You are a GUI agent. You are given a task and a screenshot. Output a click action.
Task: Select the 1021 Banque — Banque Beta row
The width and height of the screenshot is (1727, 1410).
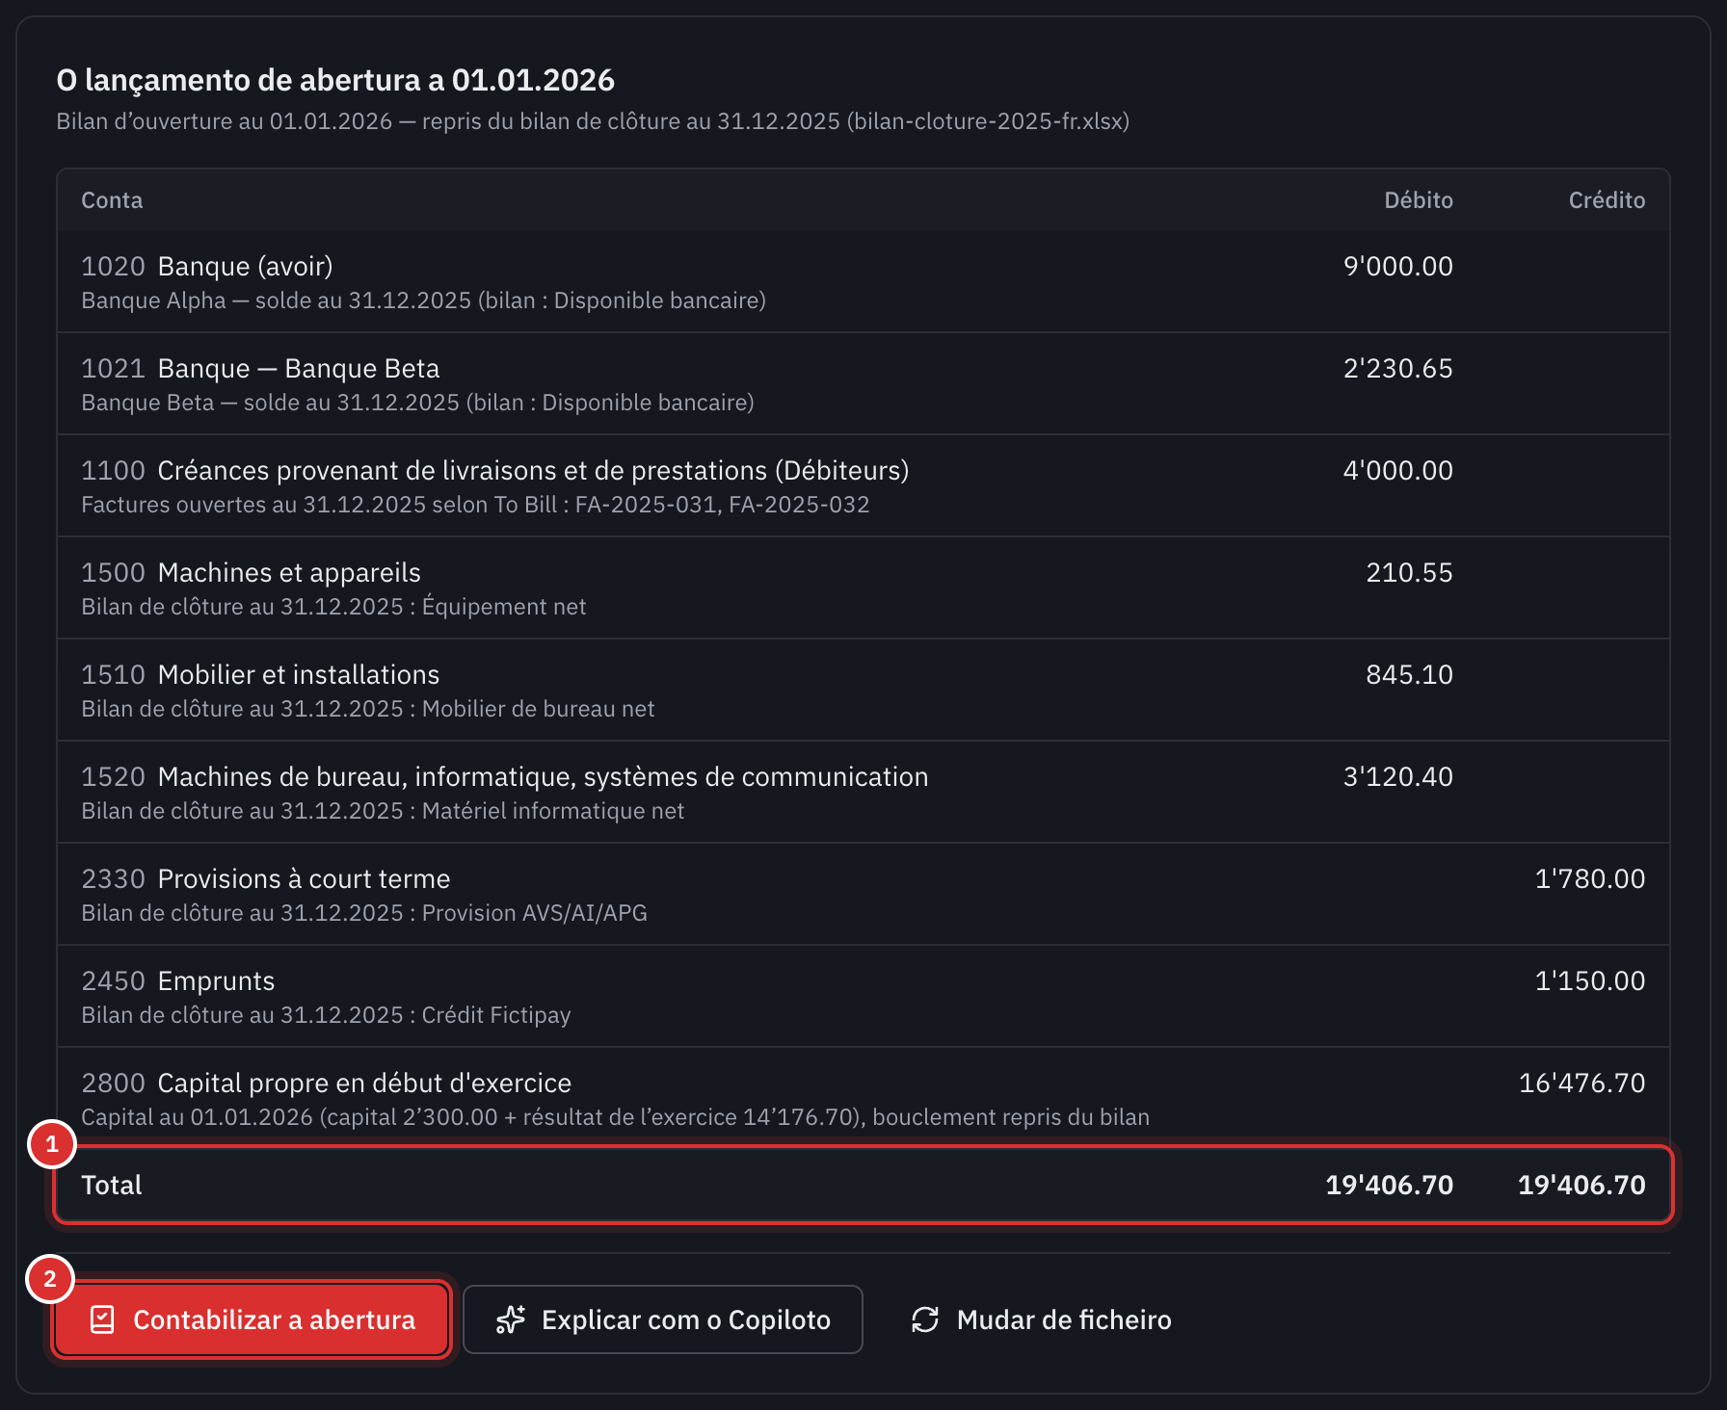point(863,384)
